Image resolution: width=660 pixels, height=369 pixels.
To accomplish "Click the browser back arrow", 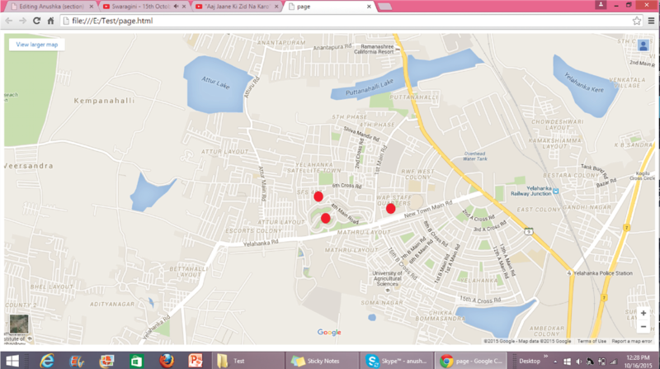I will pyautogui.click(x=8, y=19).
